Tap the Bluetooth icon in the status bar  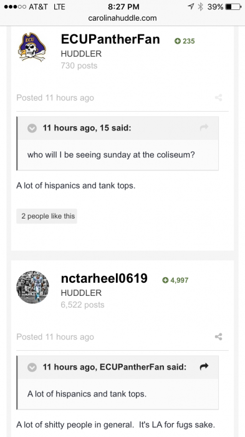(200, 7)
